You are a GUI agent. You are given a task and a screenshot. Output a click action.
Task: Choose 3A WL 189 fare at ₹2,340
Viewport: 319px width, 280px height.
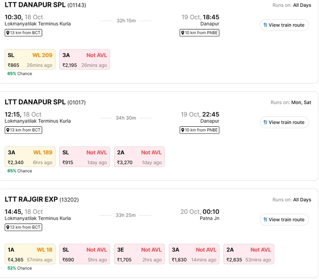(30, 157)
